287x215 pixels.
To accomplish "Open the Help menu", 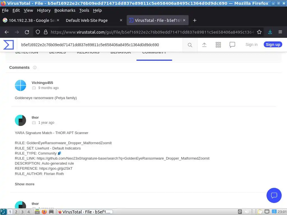I will tap(97, 10).
